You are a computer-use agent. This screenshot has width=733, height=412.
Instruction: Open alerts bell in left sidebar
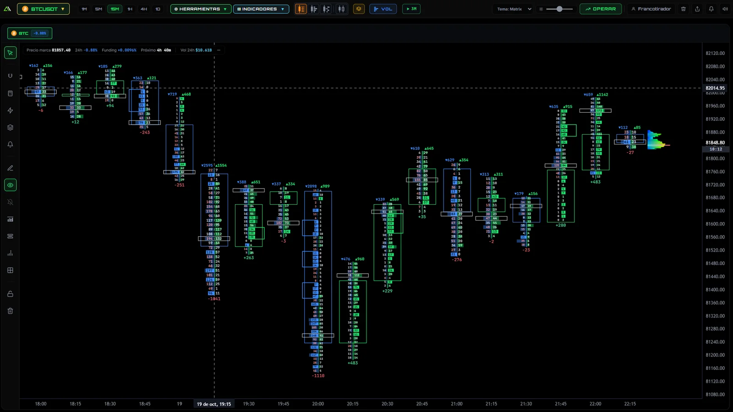point(10,144)
